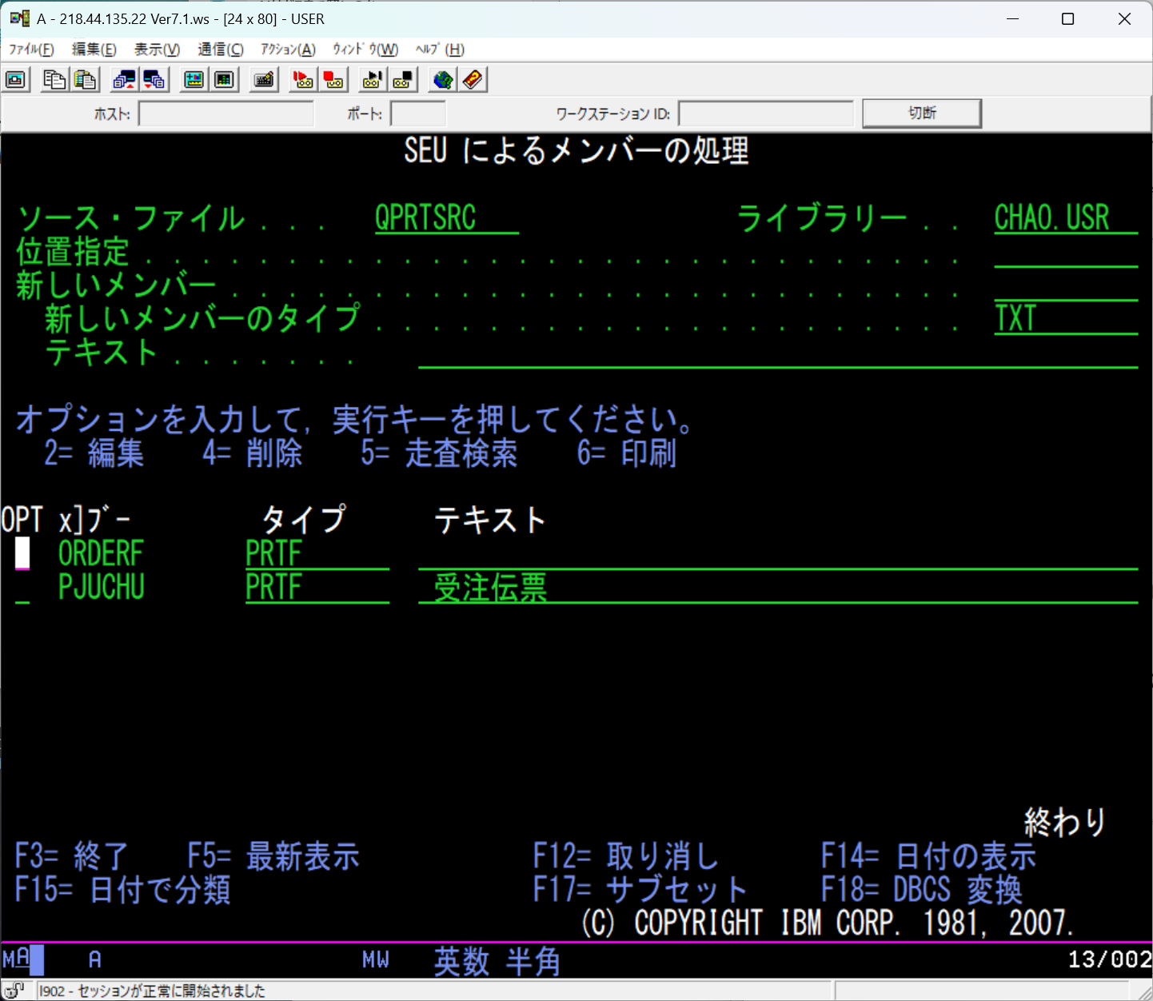1153x1001 pixels.
Task: Open the ファイル(F) menu
Action: coord(31,50)
